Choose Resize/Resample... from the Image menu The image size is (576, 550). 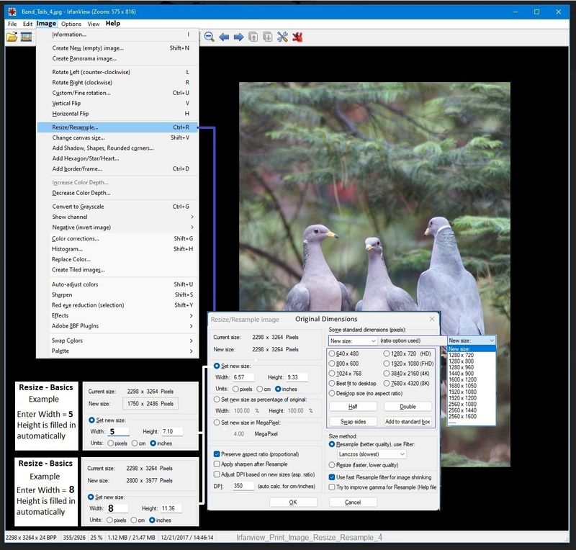[117, 127]
